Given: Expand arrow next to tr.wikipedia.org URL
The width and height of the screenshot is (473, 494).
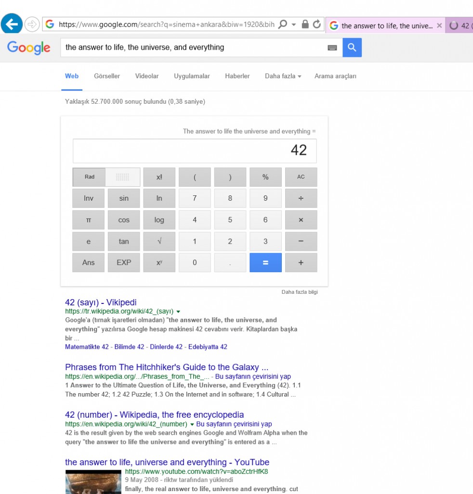Looking at the screenshot, I should point(178,312).
